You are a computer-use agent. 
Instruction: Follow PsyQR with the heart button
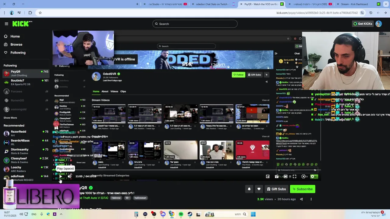tap(259, 189)
